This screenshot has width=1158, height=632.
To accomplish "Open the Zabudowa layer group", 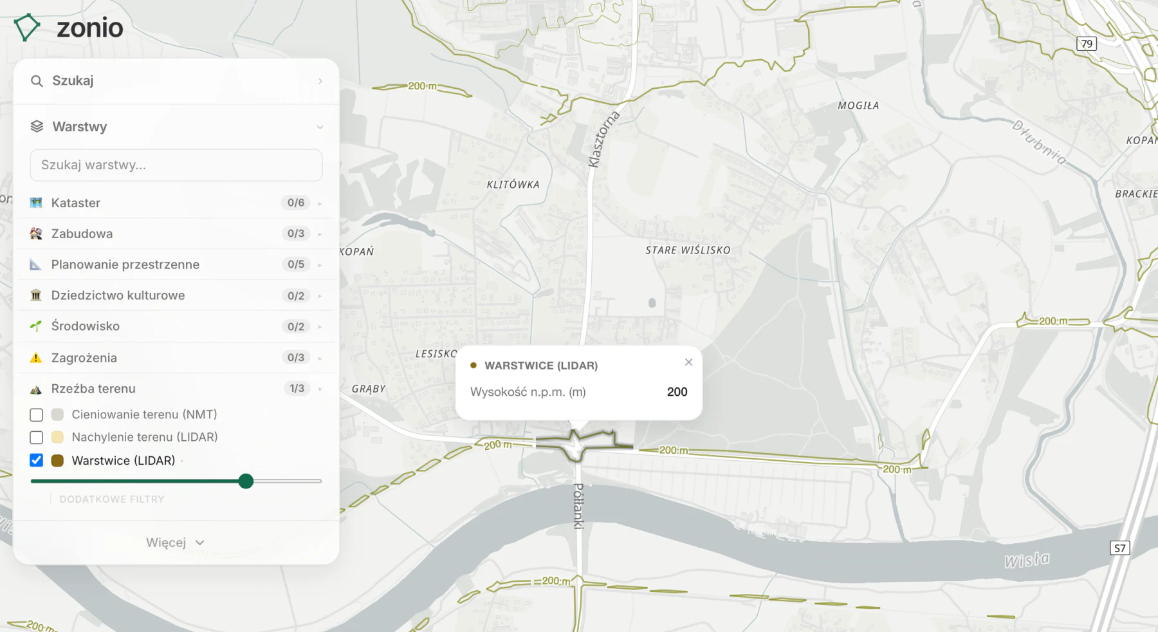I will coord(176,234).
